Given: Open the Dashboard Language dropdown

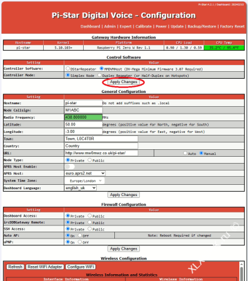Looking at the screenshot, I should [81, 188].
